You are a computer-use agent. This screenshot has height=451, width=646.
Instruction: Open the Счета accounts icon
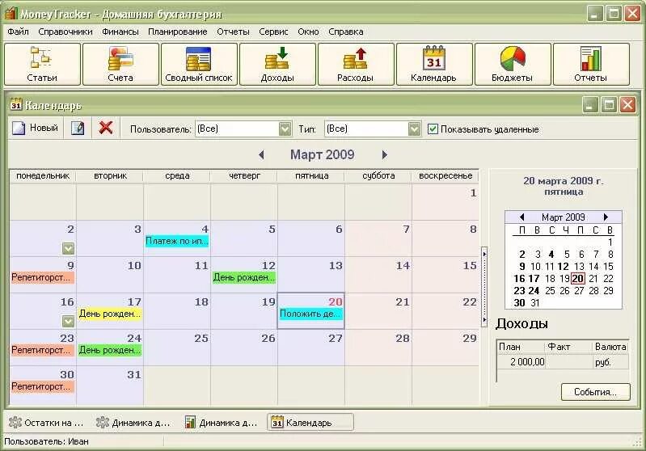120,65
